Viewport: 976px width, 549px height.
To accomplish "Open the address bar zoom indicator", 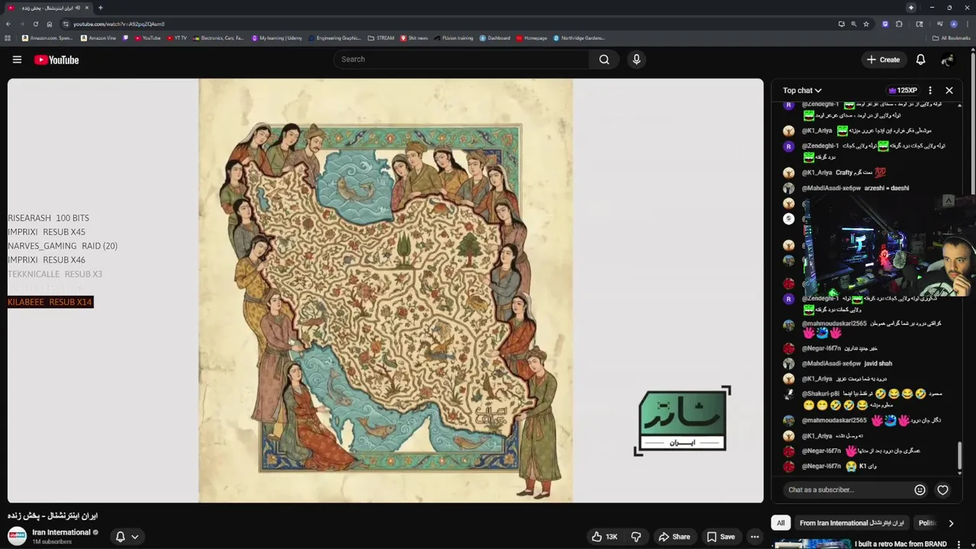I will click(853, 24).
